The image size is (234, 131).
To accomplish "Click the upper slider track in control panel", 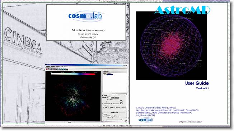I will click(x=114, y=101).
